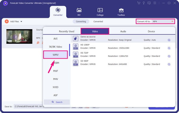
Task: Open the shopping cart purchase icon
Action: point(139,3)
